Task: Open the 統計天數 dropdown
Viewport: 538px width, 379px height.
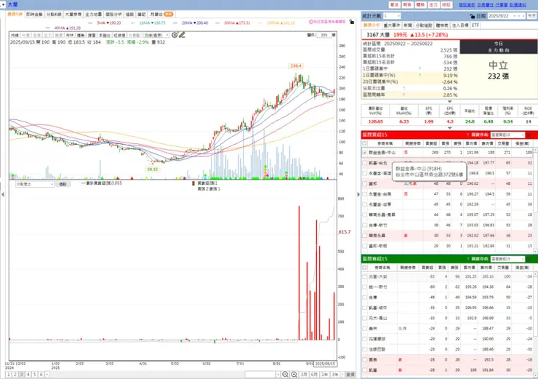Action: tap(391, 16)
